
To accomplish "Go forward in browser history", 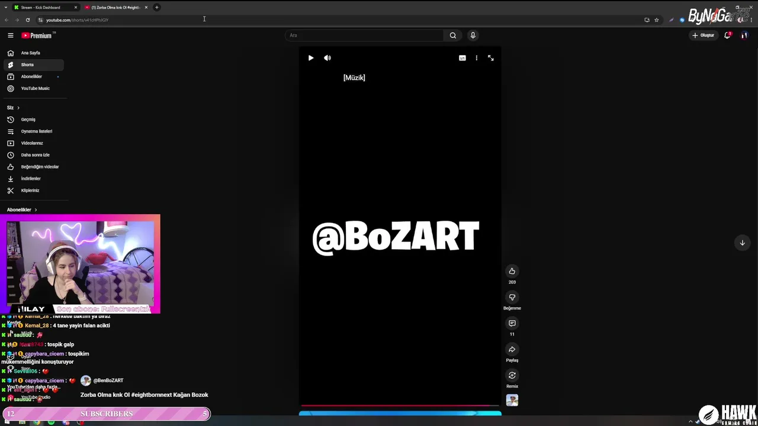I will (x=17, y=20).
